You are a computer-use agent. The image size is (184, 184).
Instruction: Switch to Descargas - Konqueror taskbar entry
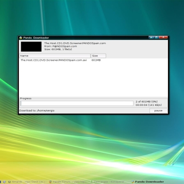click(x=108, y=182)
